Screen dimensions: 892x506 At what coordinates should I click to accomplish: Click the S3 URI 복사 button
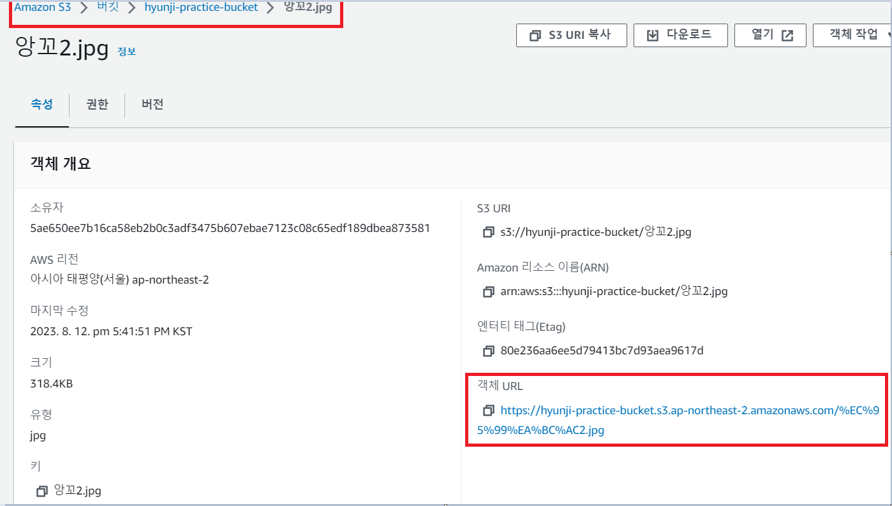[572, 35]
